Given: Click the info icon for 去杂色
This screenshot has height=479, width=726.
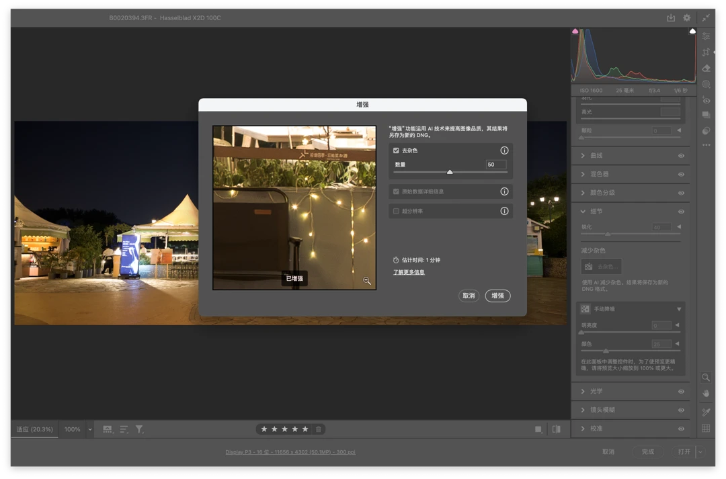Looking at the screenshot, I should [x=504, y=150].
